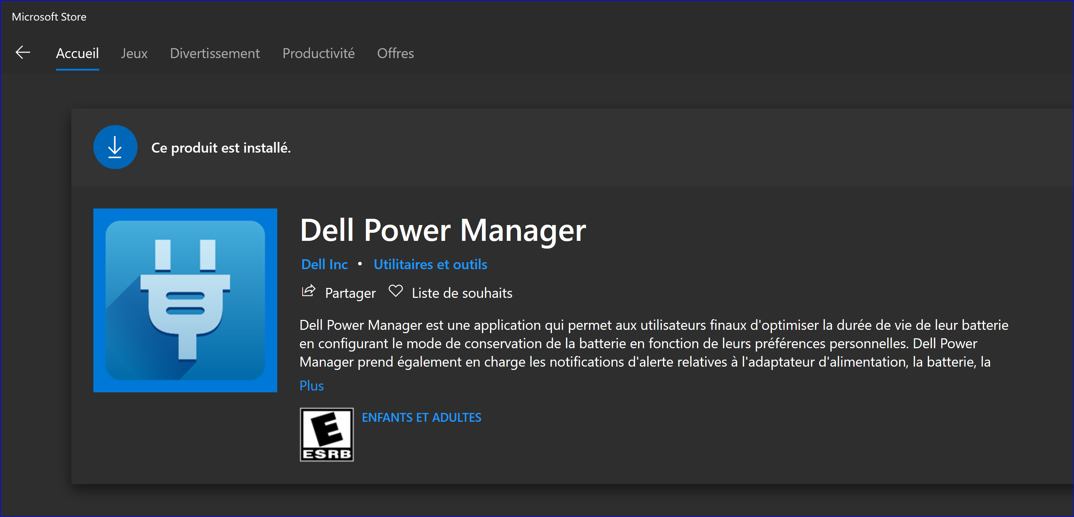Click the ESRB rating badge
The image size is (1074, 517).
[327, 434]
